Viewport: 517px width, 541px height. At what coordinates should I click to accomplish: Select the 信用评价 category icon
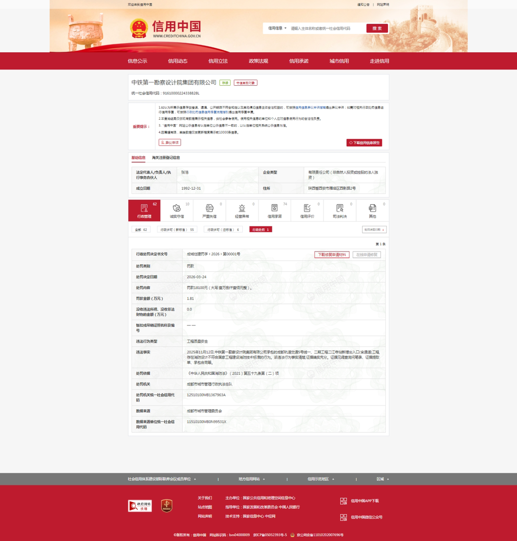[x=307, y=208]
